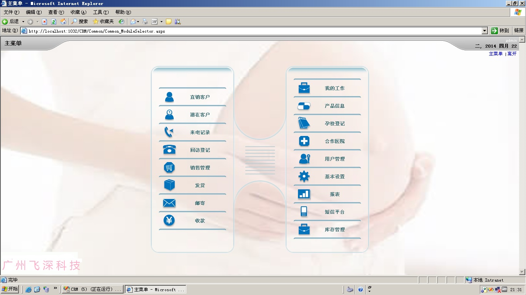526x295 pixels.
Task: Select the 基本设置 gear icon
Action: click(304, 177)
